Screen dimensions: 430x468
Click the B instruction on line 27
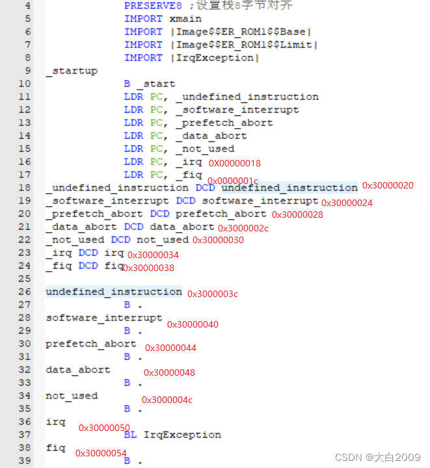coord(127,305)
